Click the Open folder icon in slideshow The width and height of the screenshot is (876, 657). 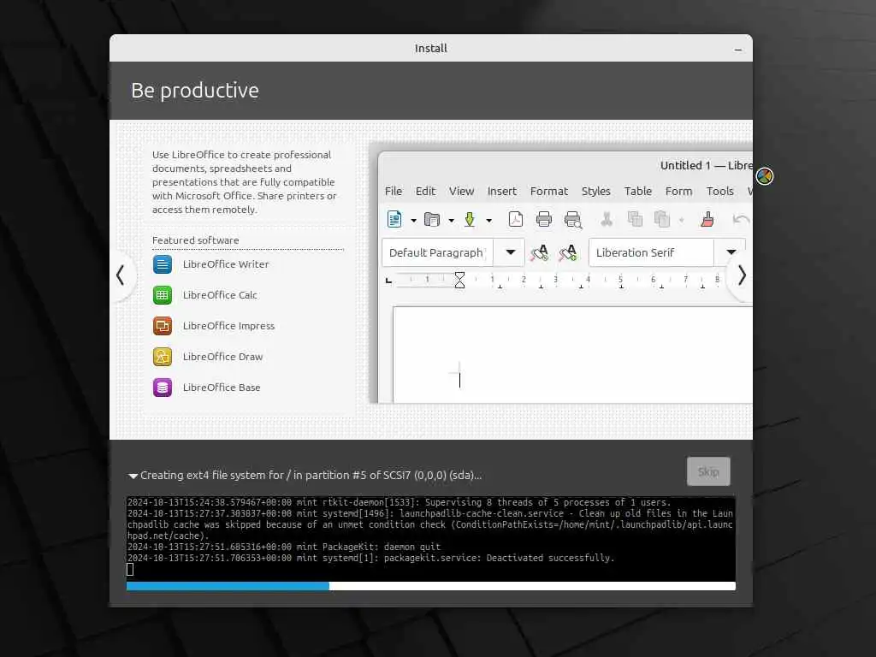[x=432, y=220]
